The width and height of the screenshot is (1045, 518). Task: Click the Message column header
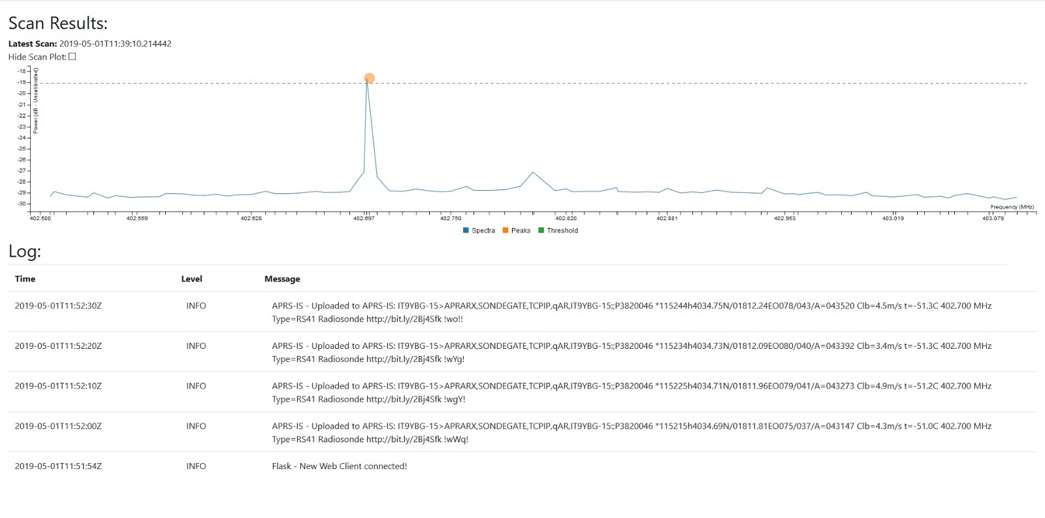click(x=282, y=279)
